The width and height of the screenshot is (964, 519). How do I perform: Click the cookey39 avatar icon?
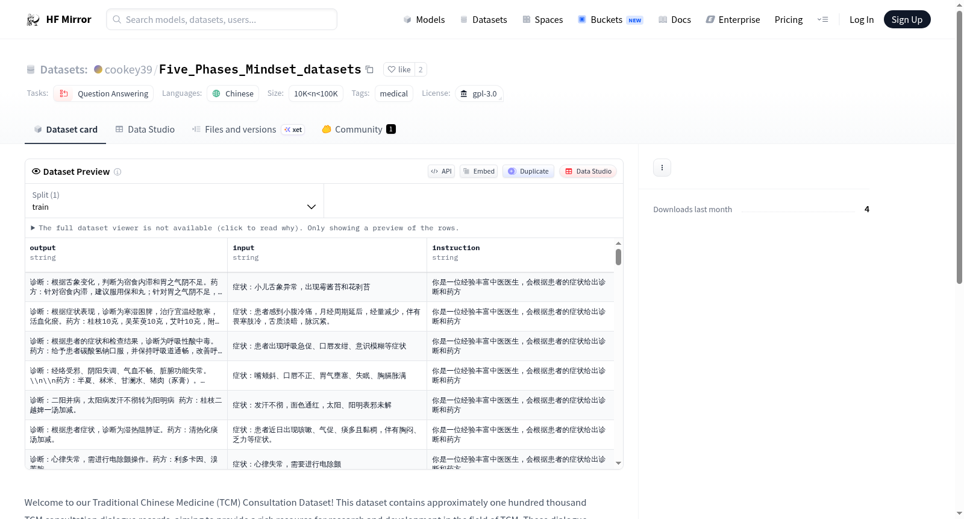pyautogui.click(x=98, y=69)
